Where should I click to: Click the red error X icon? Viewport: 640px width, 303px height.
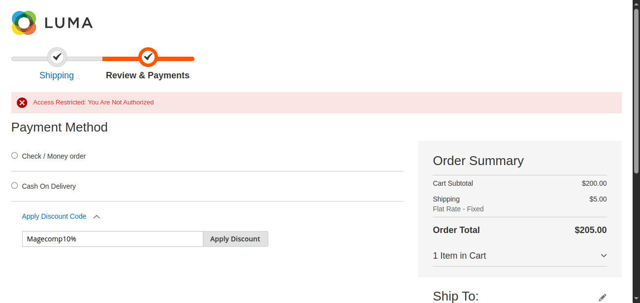tap(22, 102)
